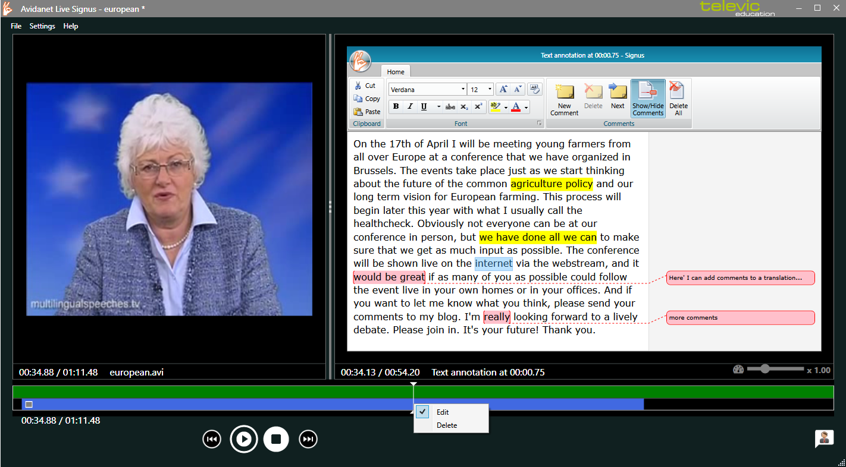
Task: Click file name 'european.avi'
Action: pyautogui.click(x=137, y=373)
